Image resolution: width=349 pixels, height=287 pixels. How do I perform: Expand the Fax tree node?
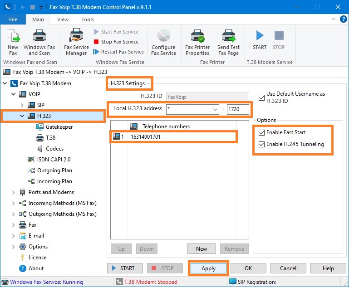pyautogui.click(x=13, y=225)
